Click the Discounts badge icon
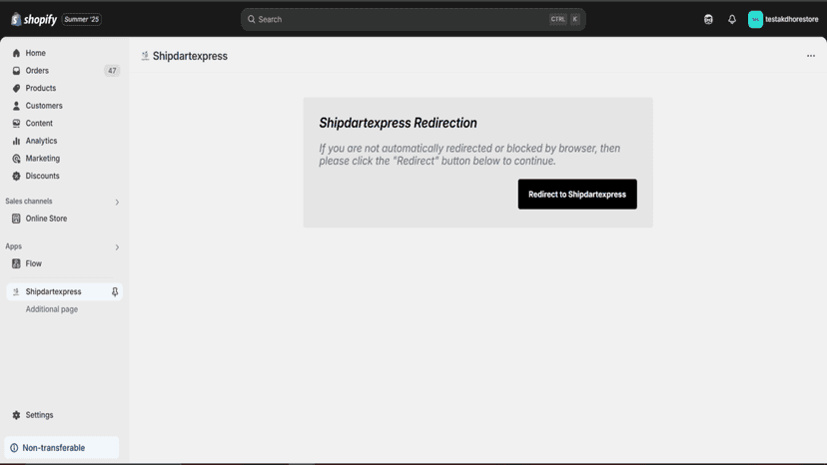Image resolution: width=827 pixels, height=465 pixels. coord(16,176)
